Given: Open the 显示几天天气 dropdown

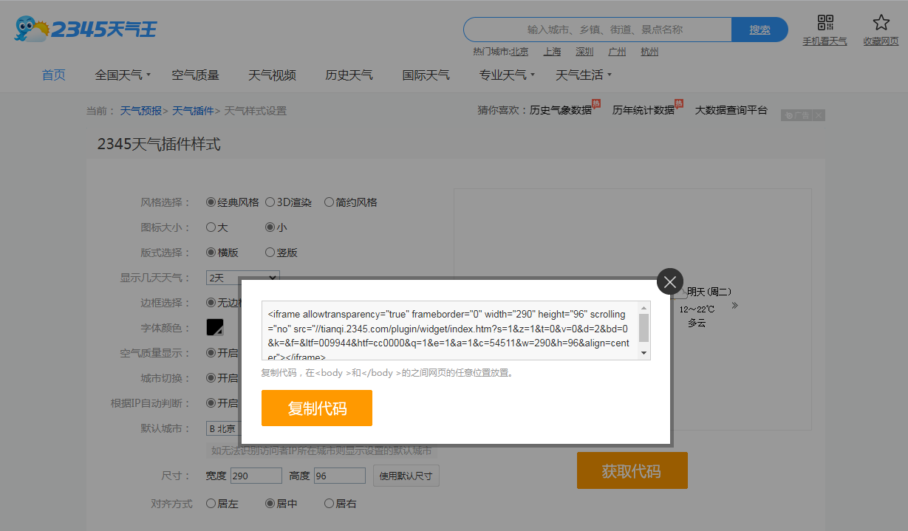Looking at the screenshot, I should coord(242,278).
